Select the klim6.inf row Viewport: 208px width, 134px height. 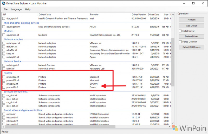87,69
